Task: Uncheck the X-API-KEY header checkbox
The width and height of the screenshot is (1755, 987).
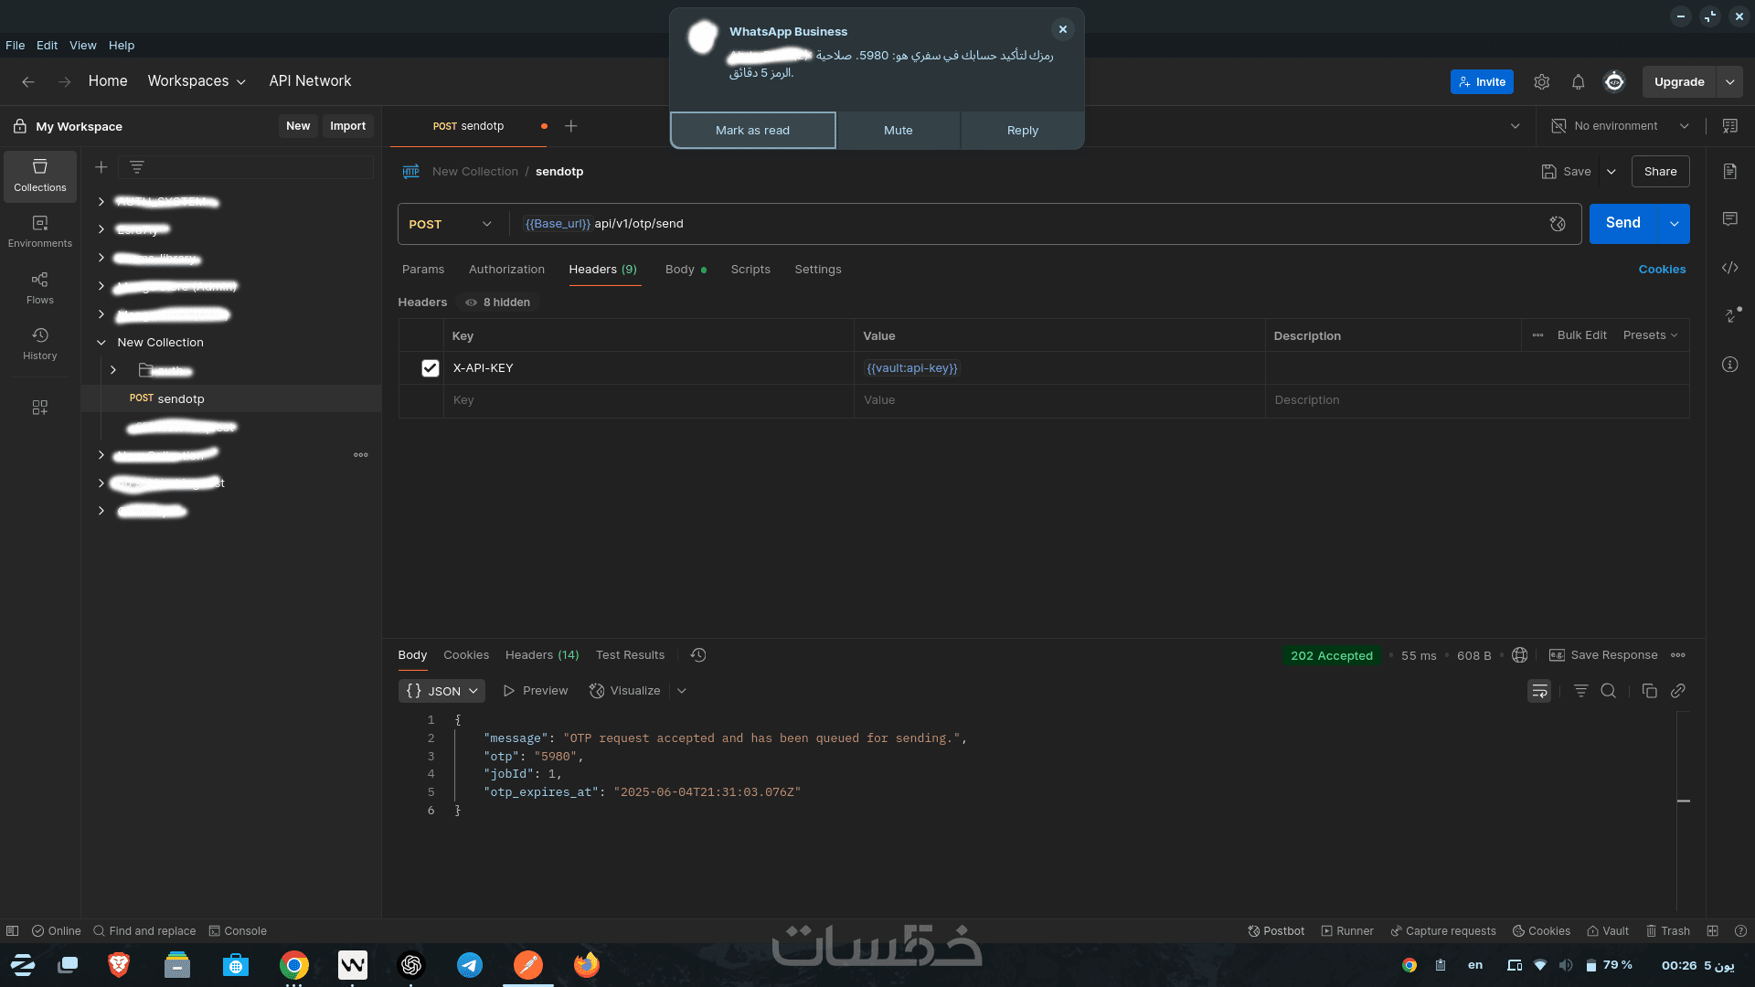Action: point(430,368)
